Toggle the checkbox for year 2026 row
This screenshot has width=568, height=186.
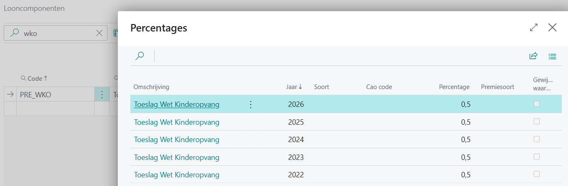coord(536,104)
